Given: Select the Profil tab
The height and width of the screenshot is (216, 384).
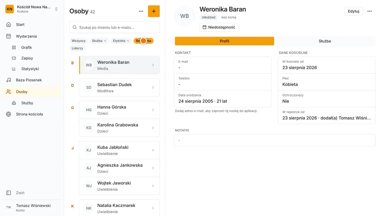Looking at the screenshot, I should point(224,41).
